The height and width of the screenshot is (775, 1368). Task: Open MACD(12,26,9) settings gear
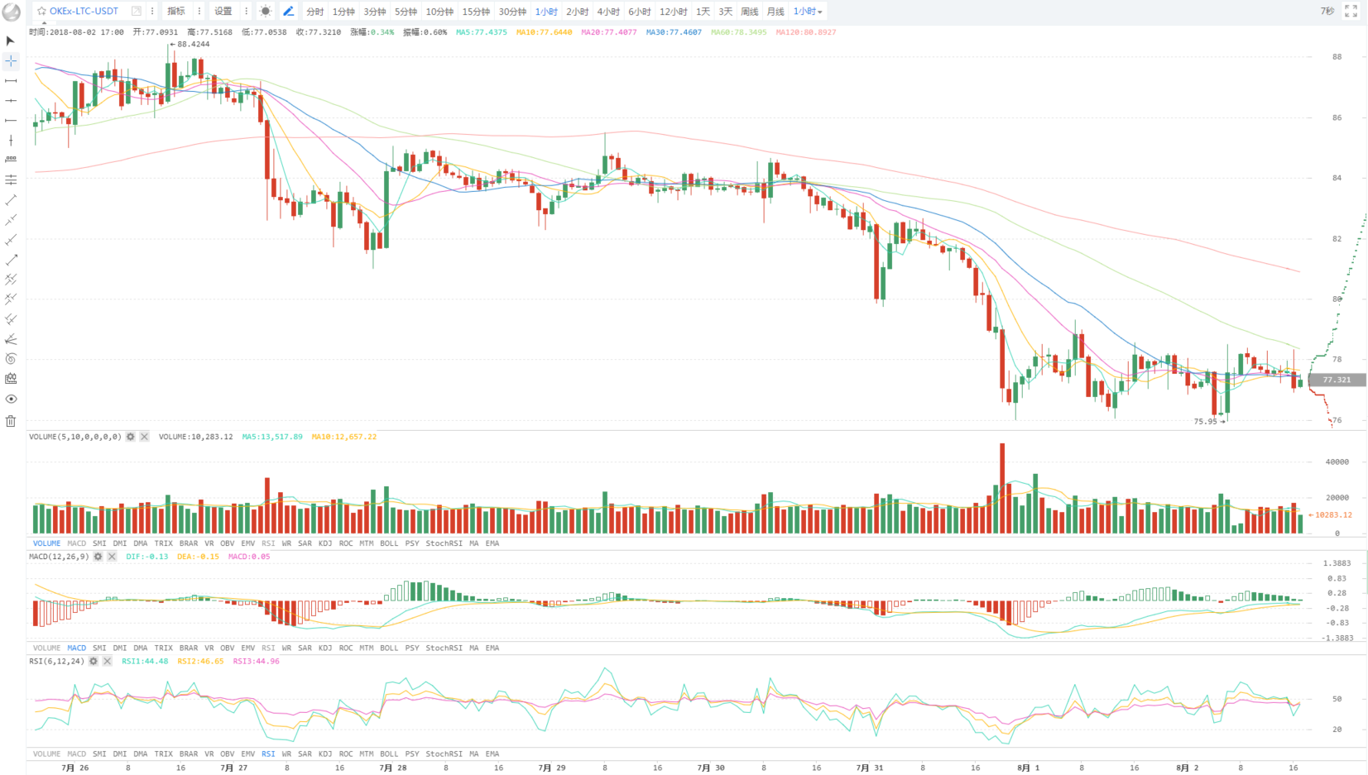click(98, 557)
